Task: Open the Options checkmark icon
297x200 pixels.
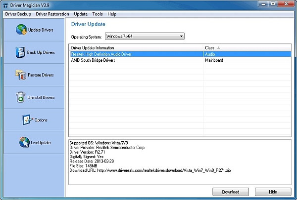Action: (27, 120)
